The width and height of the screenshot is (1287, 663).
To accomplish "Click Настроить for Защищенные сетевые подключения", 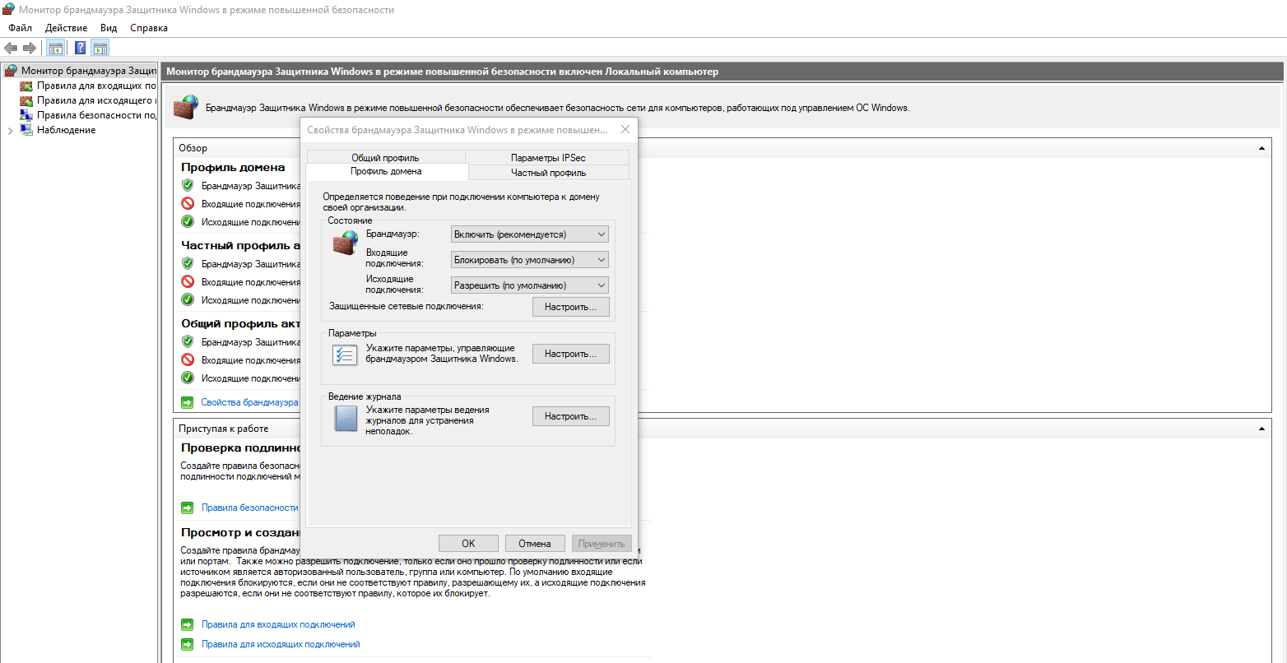I will pyautogui.click(x=570, y=307).
